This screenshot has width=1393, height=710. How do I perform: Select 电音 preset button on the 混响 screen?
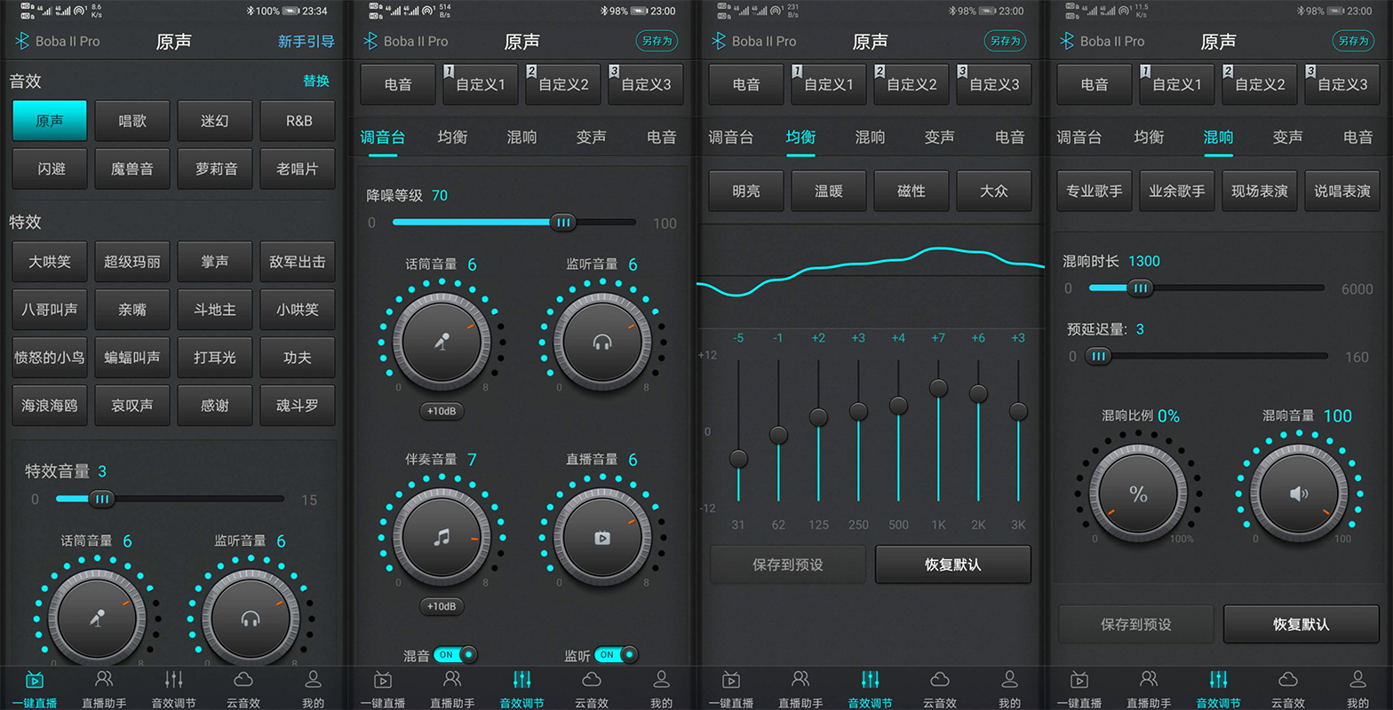pyautogui.click(x=1094, y=84)
